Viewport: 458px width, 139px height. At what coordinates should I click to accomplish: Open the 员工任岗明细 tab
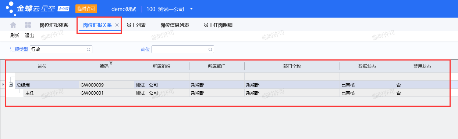pyautogui.click(x=218, y=25)
